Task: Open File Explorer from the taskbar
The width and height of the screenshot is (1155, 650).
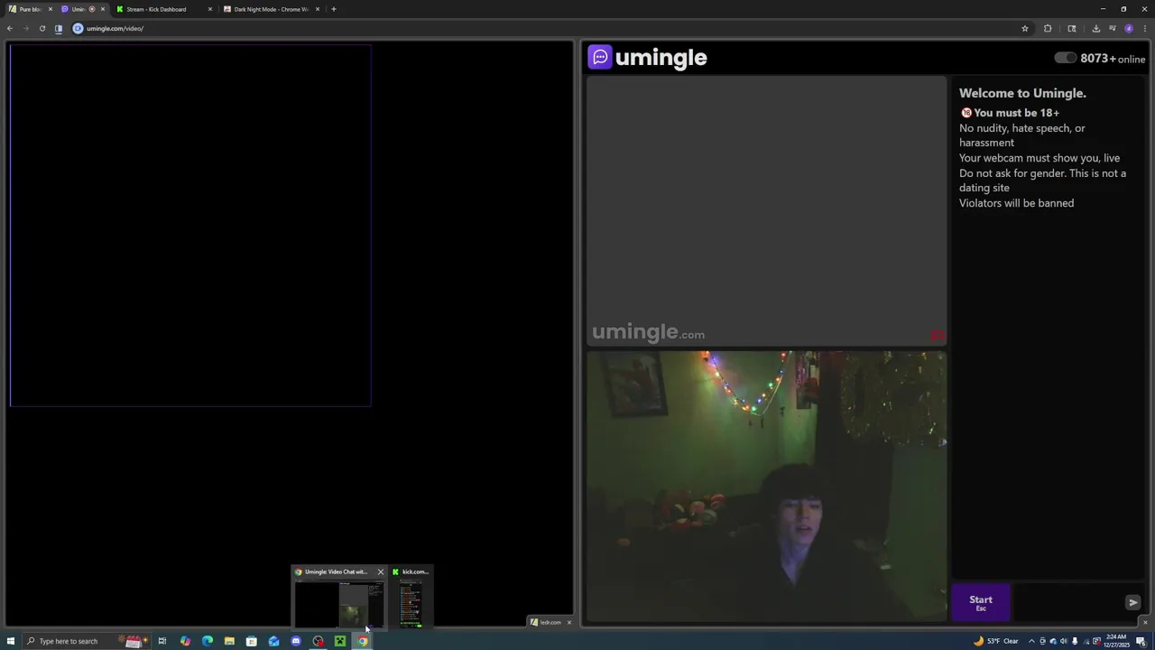Action: [229, 641]
